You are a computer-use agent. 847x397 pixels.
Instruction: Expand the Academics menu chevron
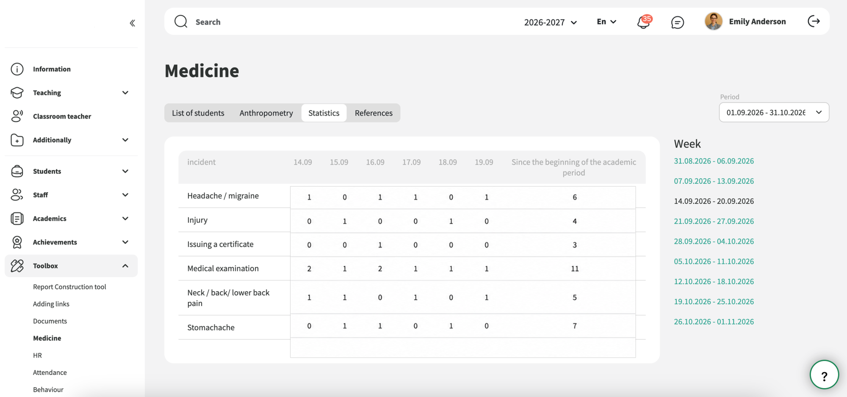[x=125, y=218]
